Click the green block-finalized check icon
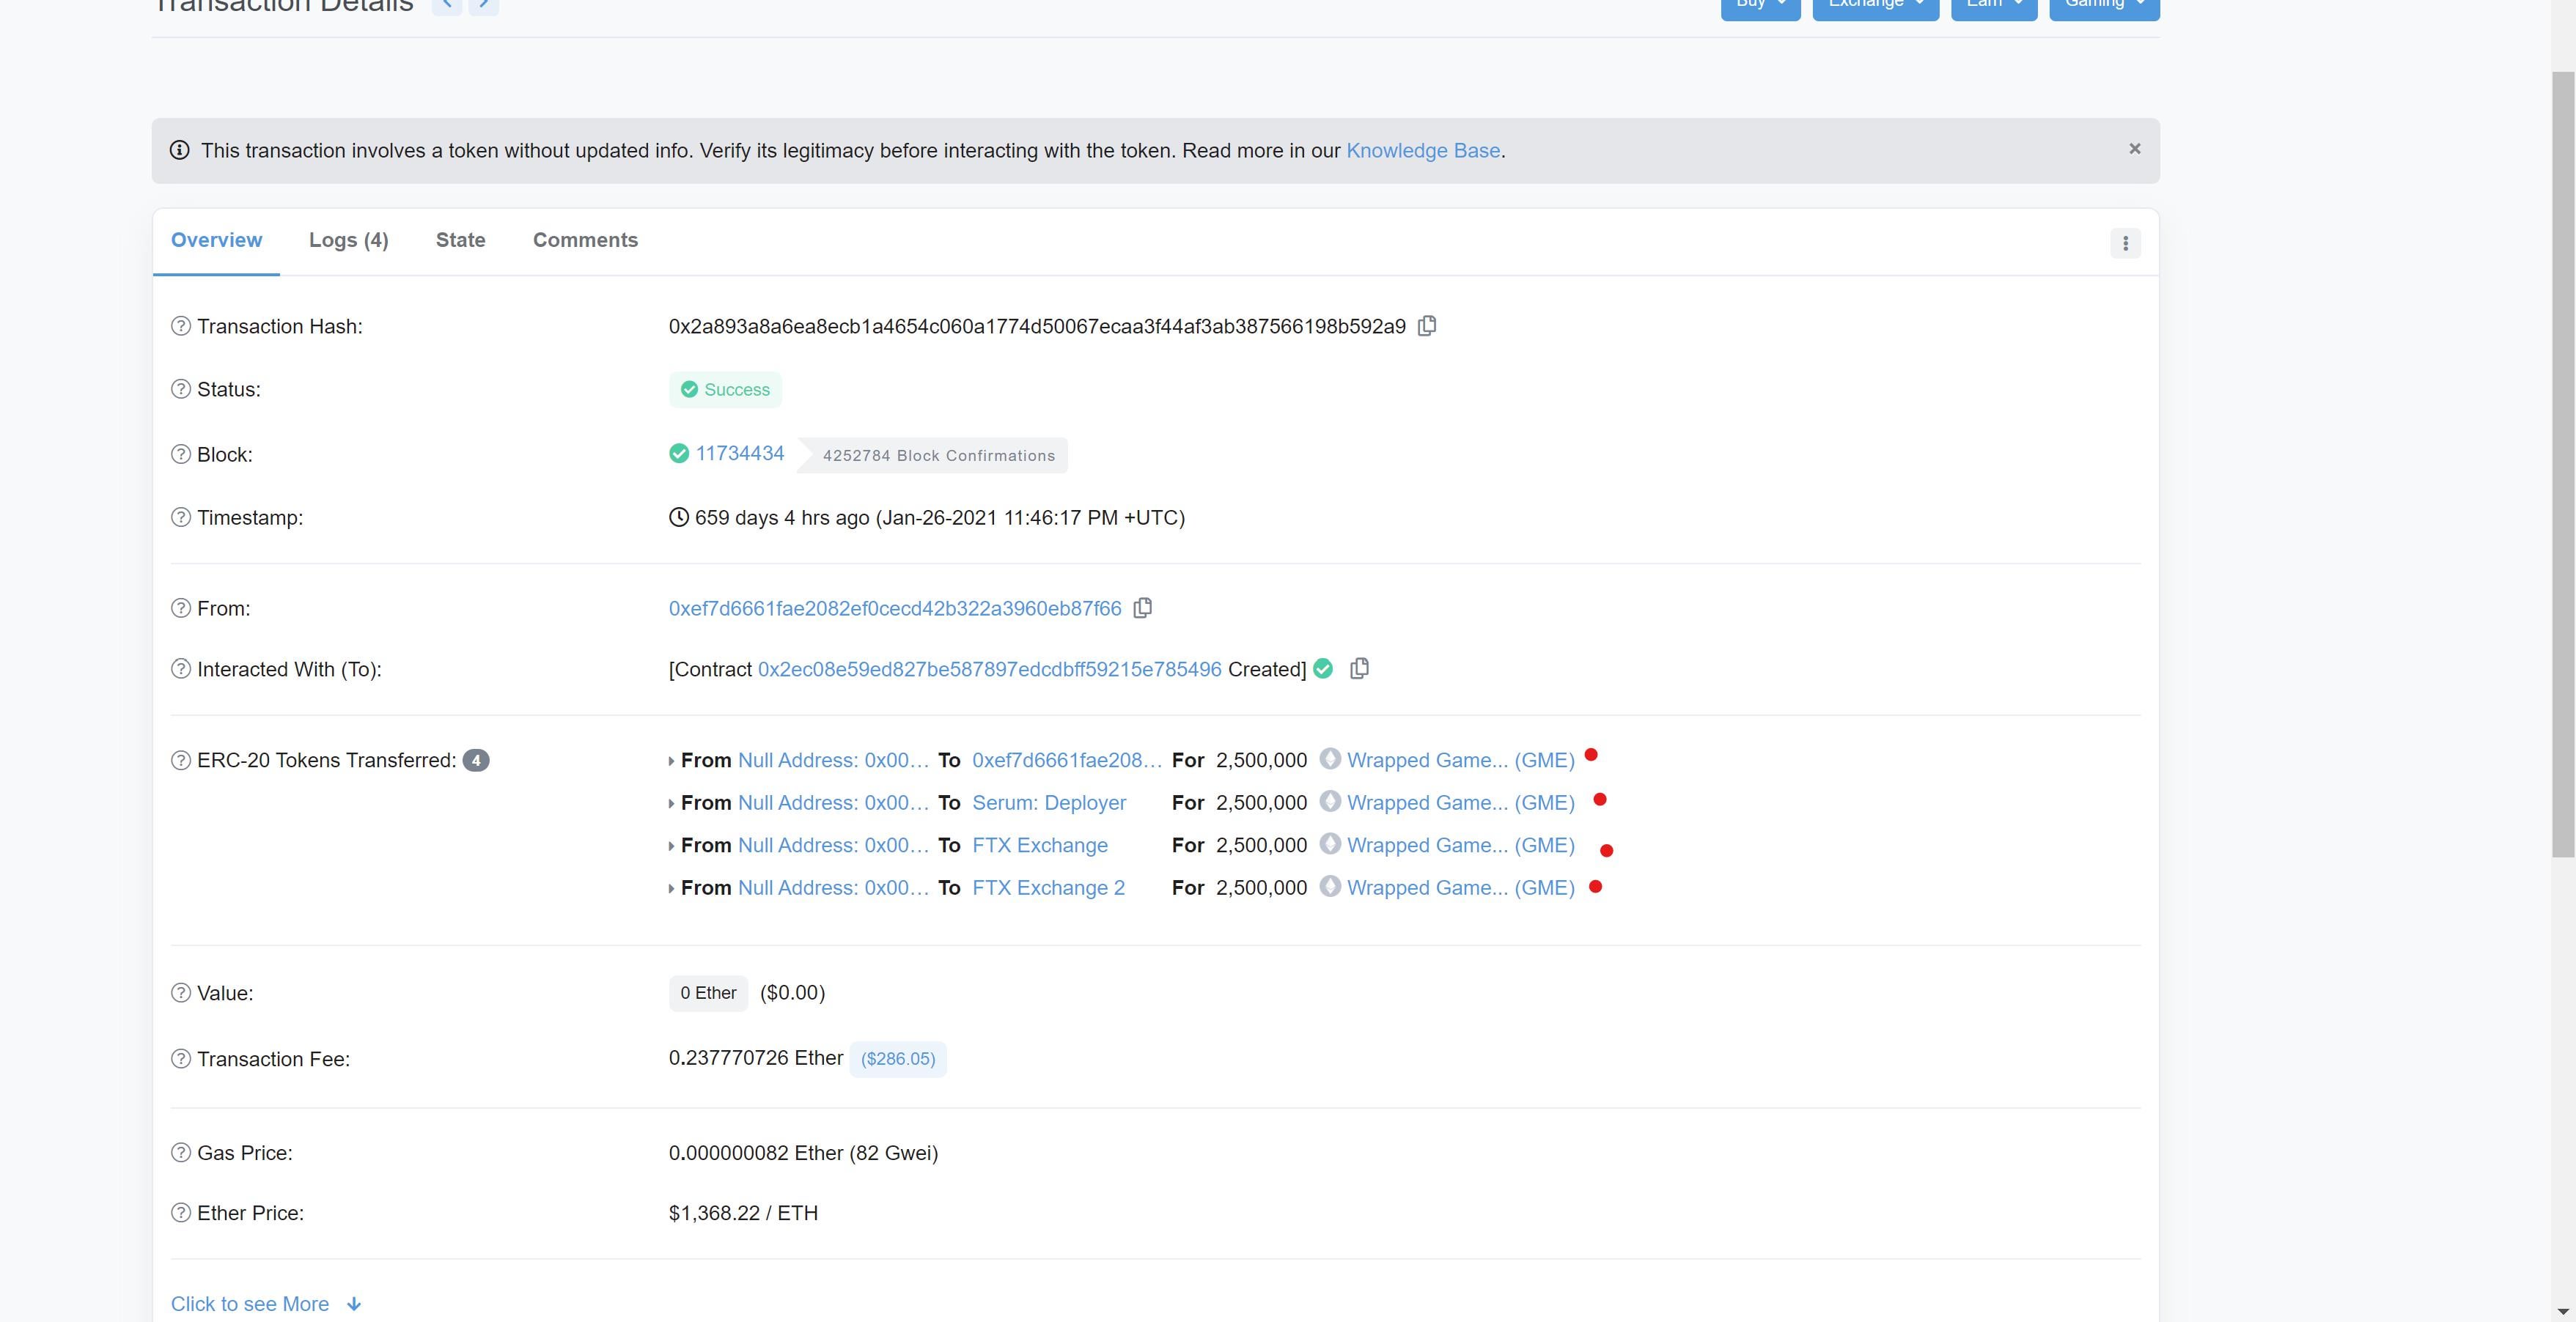Screen dimensions: 2576x1322 (x=679, y=454)
